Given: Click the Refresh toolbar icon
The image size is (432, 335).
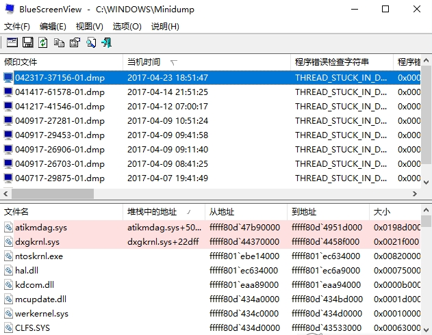Looking at the screenshot, I should pyautogui.click(x=43, y=42).
